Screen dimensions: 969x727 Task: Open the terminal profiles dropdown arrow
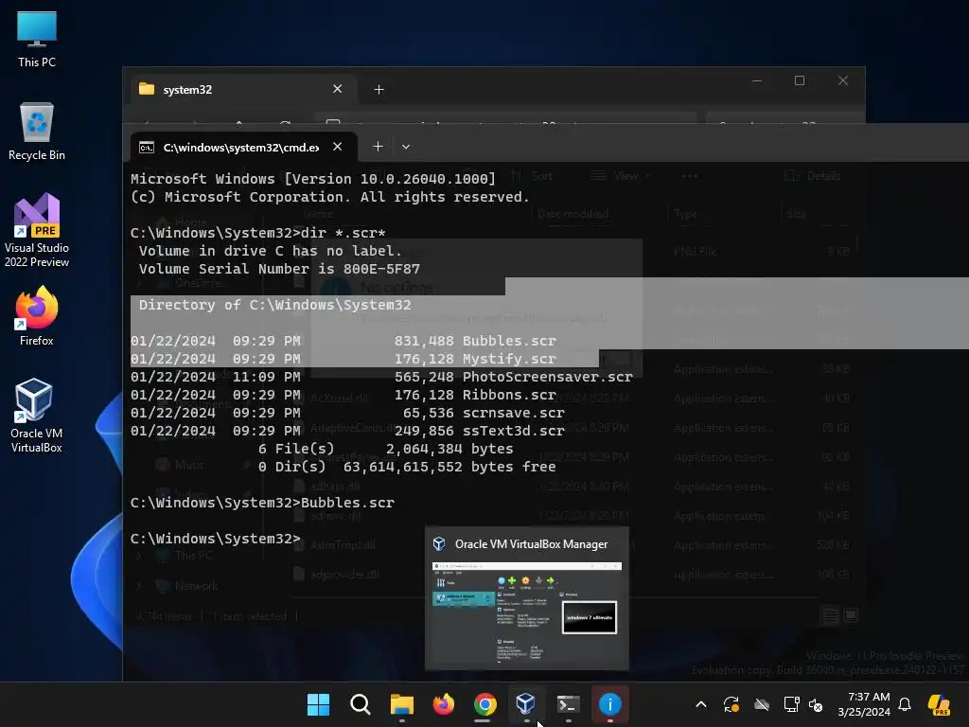(x=405, y=147)
